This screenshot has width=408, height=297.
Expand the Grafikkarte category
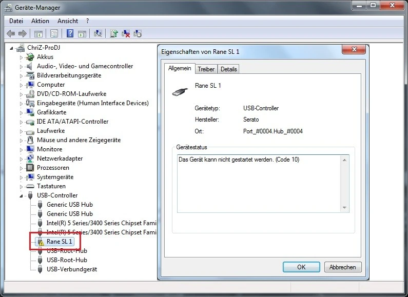click(x=22, y=112)
